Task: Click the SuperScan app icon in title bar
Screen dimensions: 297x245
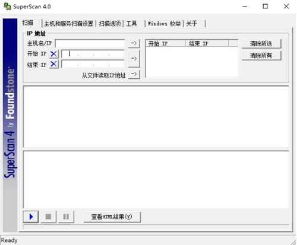Action: 8,7
